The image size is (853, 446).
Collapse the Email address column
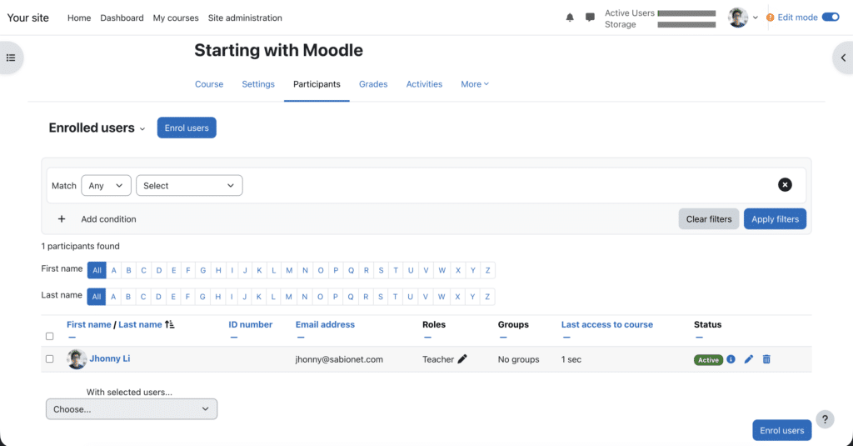point(301,337)
